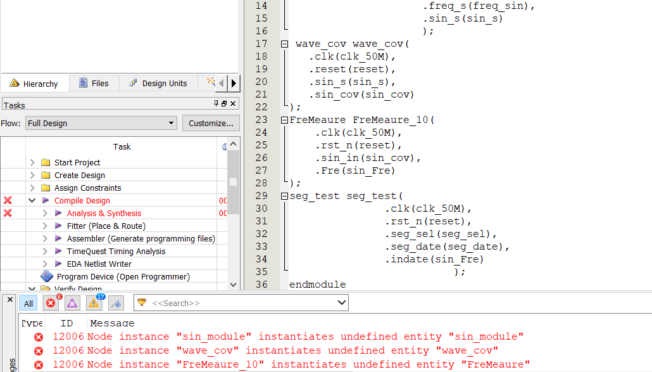The width and height of the screenshot is (652, 372).
Task: Switch to the Files tab
Action: tap(93, 83)
